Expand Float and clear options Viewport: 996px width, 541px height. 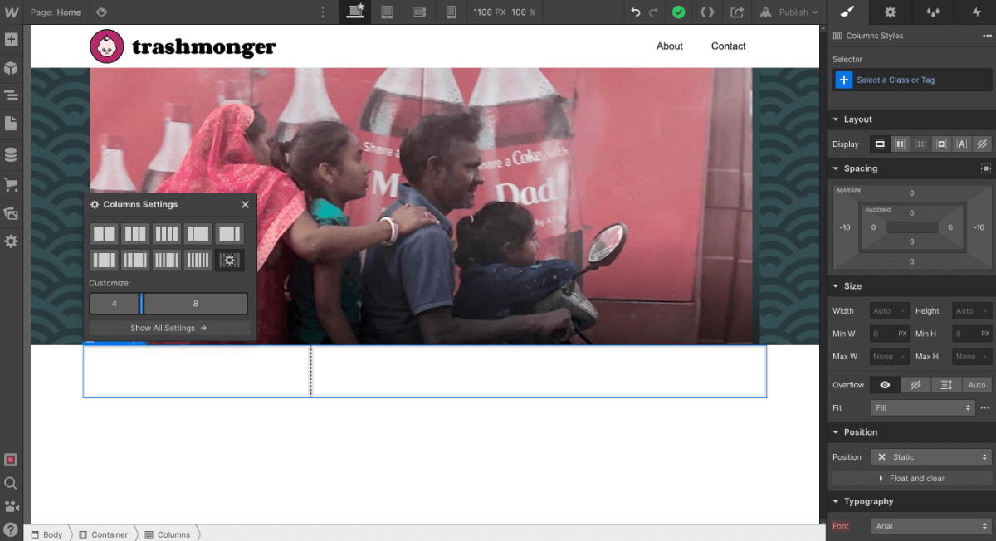(x=911, y=479)
